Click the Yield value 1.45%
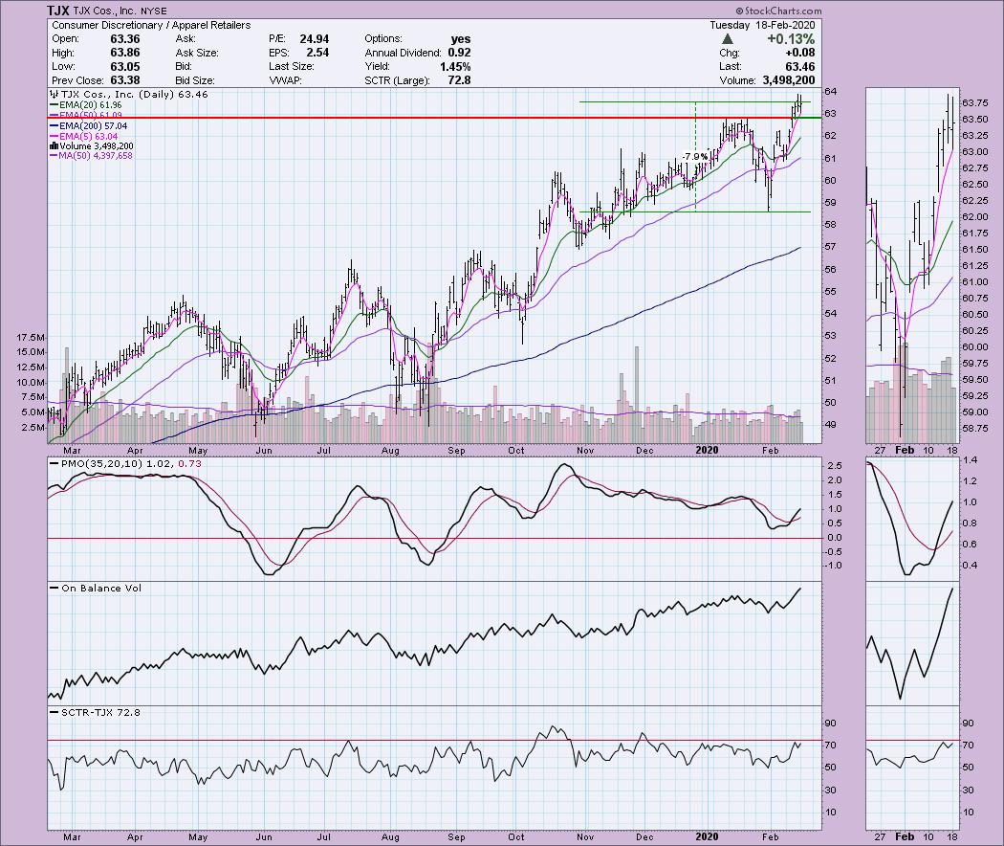 pyautogui.click(x=455, y=67)
